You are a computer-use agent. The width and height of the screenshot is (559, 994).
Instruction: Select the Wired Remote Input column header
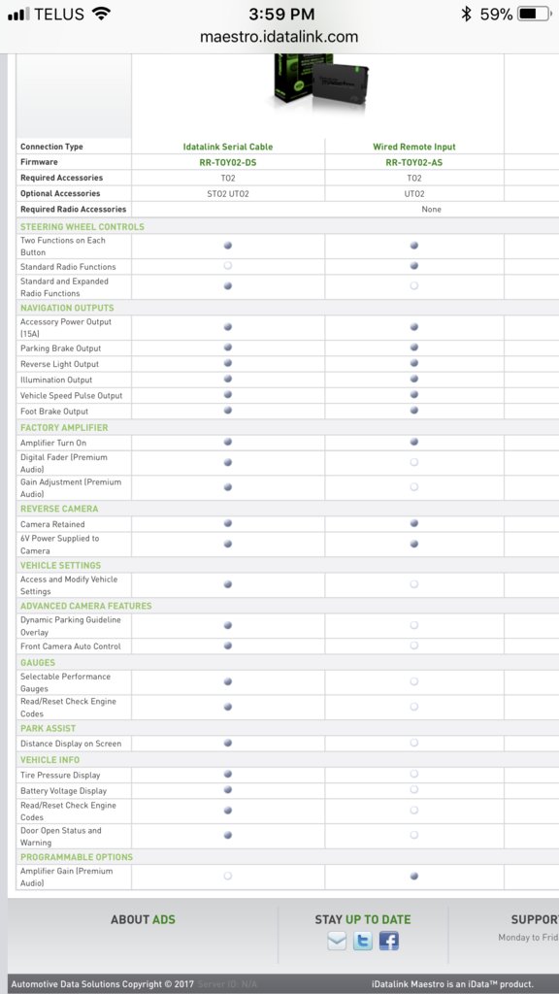(x=413, y=147)
